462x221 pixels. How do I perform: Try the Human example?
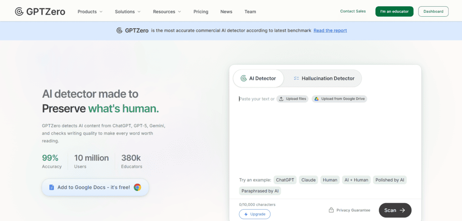330,180
